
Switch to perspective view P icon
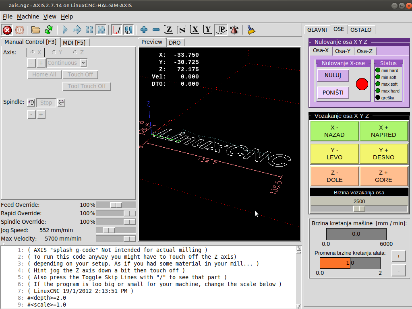pos(221,30)
